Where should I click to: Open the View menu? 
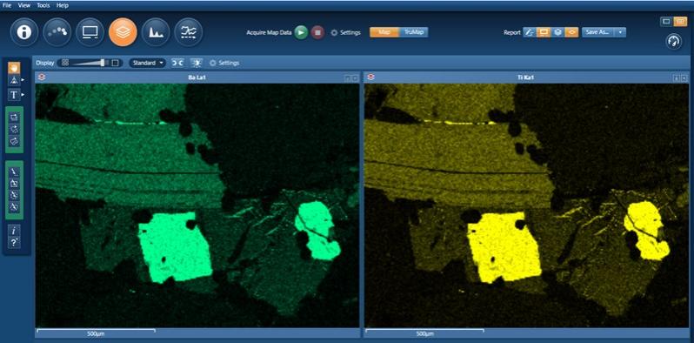(24, 5)
